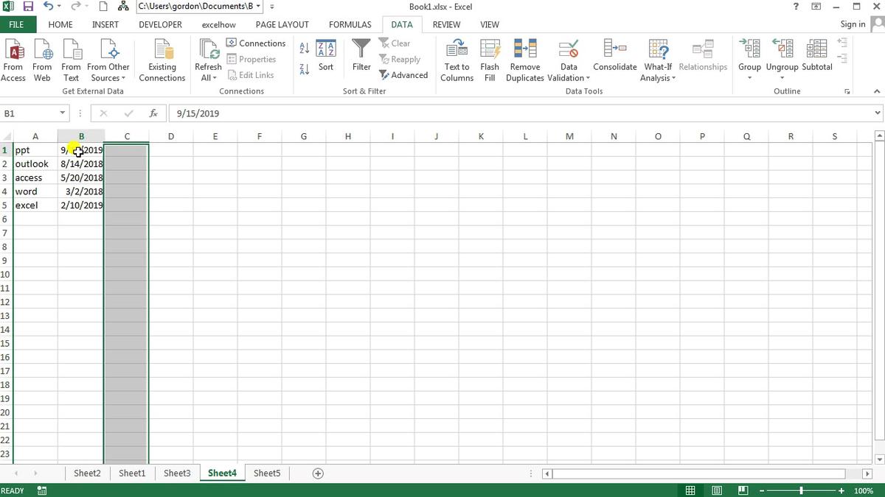Click Edit Links in Connections group
The height and width of the screenshot is (497, 885).
point(251,74)
